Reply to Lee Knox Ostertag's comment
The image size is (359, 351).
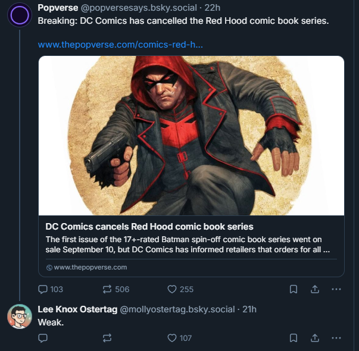(43, 337)
